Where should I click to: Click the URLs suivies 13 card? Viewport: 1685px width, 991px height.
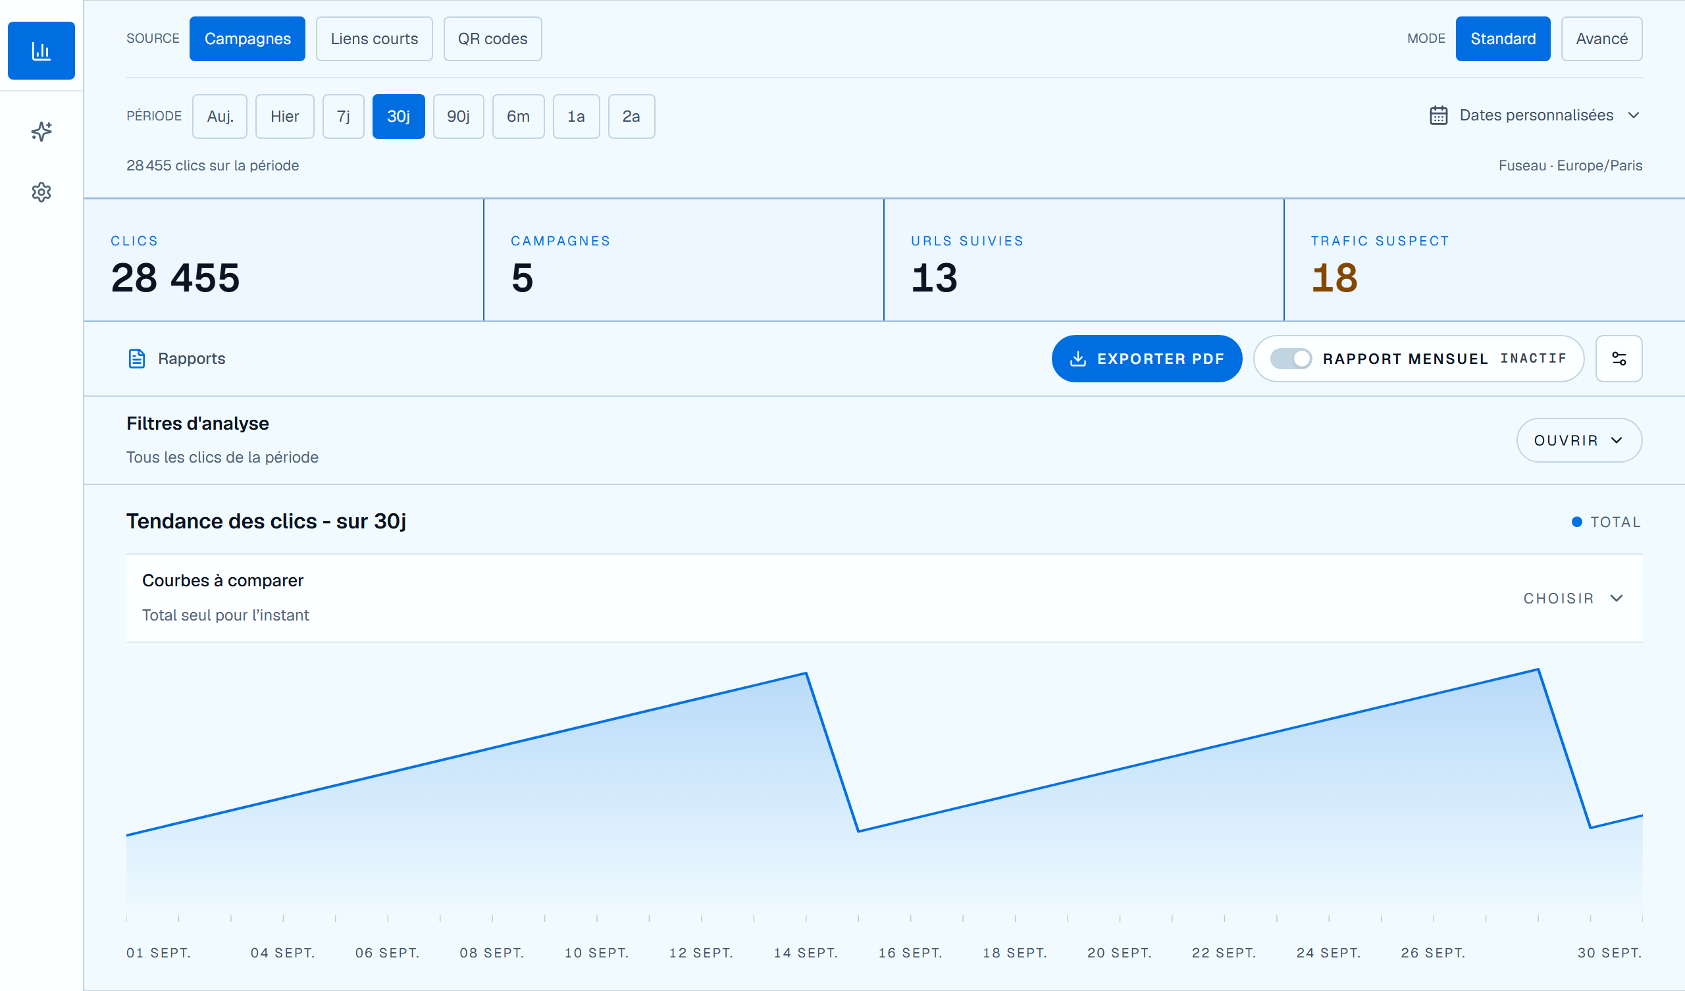(1084, 260)
